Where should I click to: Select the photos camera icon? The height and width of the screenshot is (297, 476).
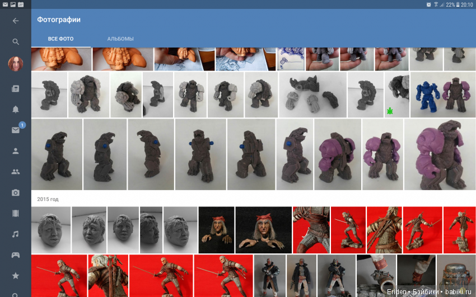pyautogui.click(x=16, y=192)
